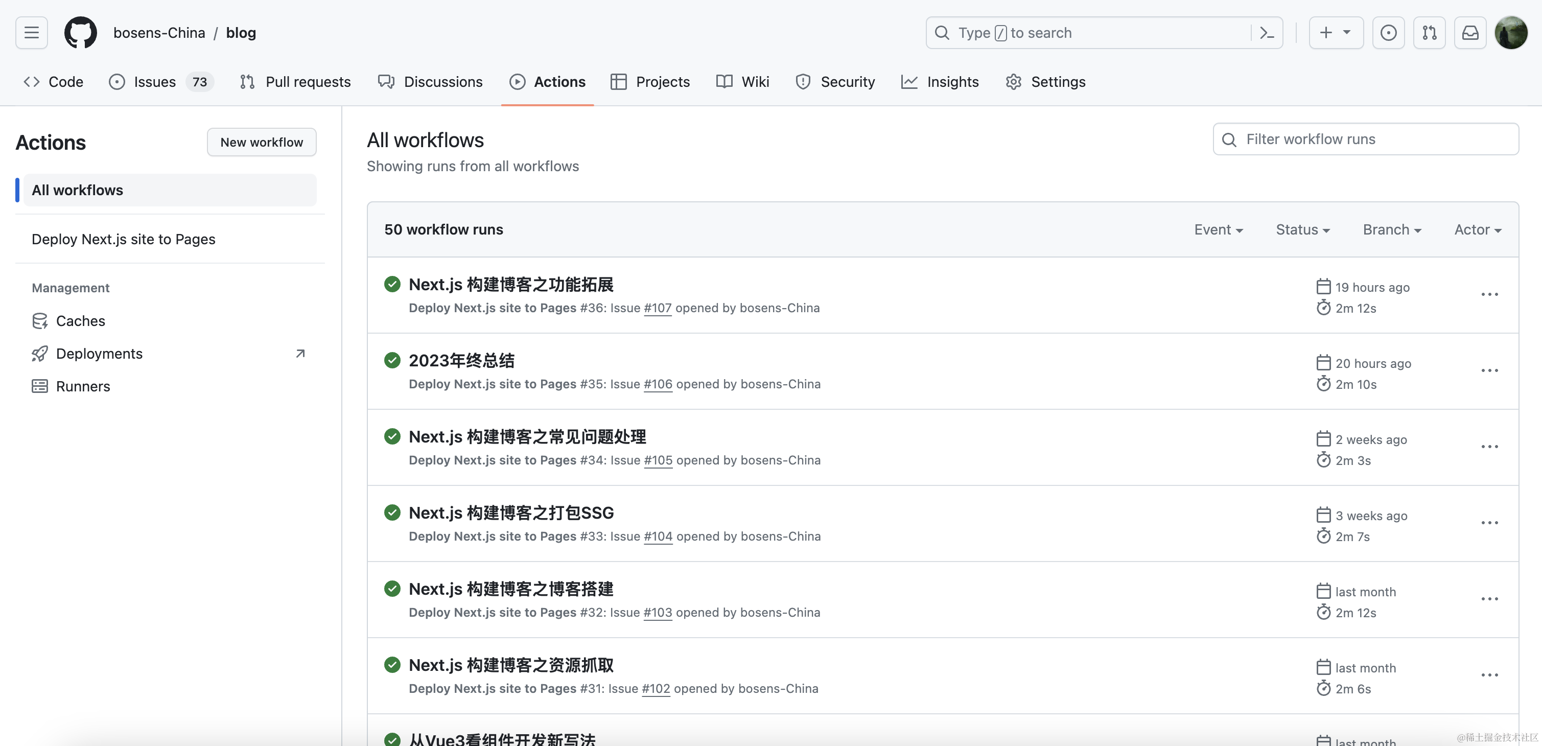
Task: Expand the Event filter dropdown
Action: click(x=1217, y=228)
